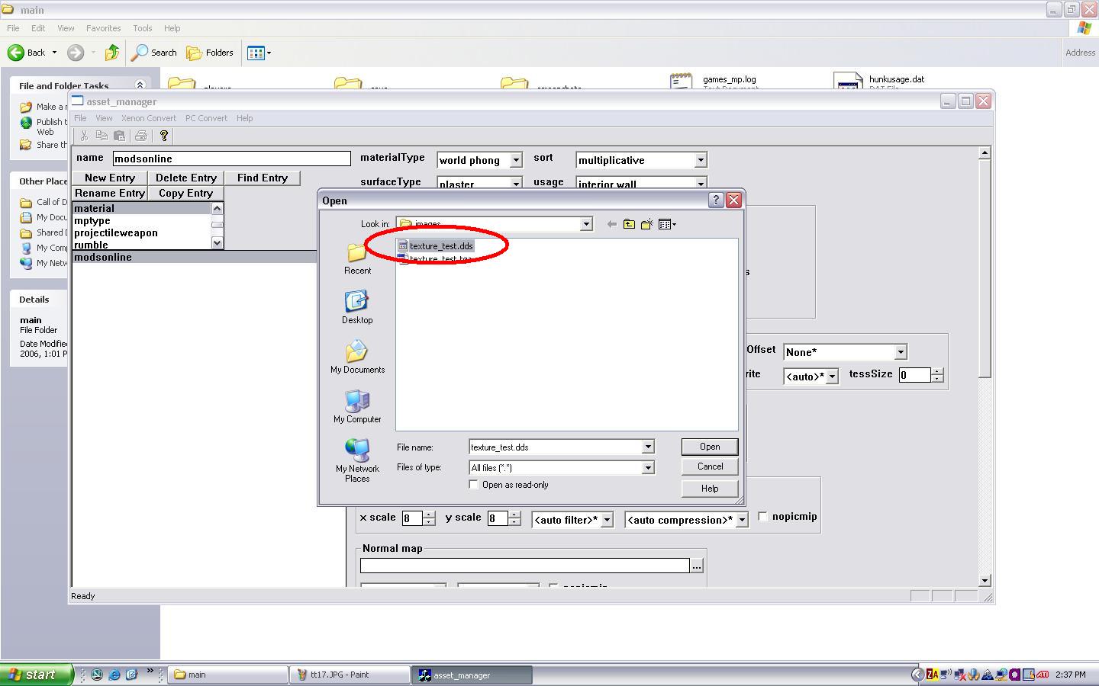
Task: Click the Print icon in asset_manager toolbar
Action: 140,136
